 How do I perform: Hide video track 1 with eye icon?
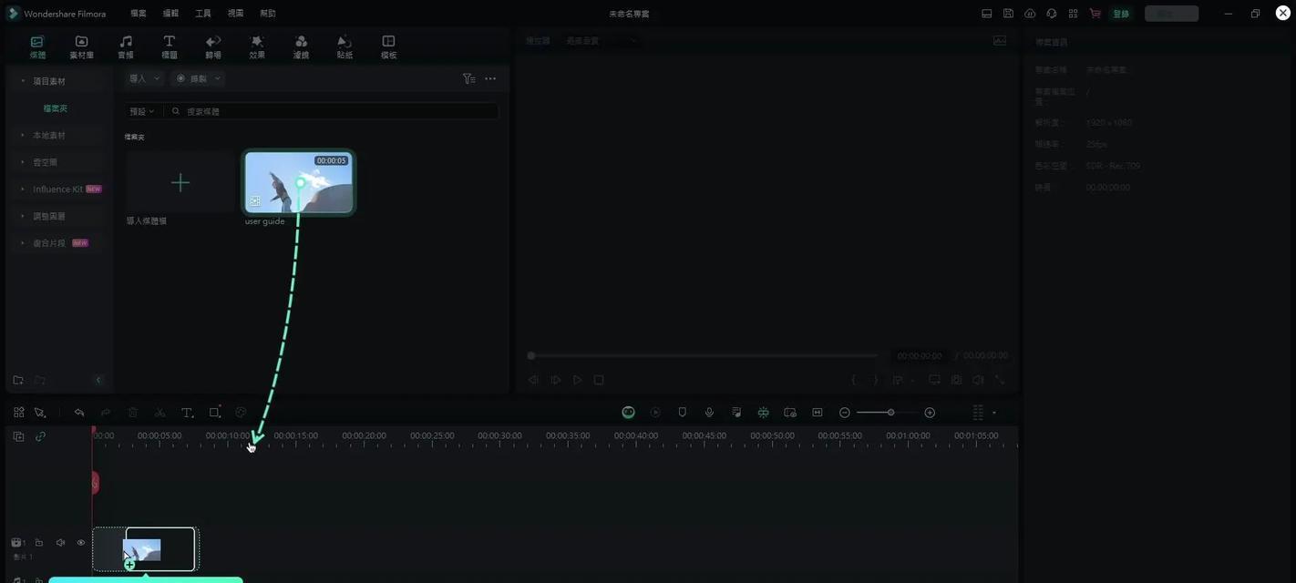pyautogui.click(x=80, y=543)
